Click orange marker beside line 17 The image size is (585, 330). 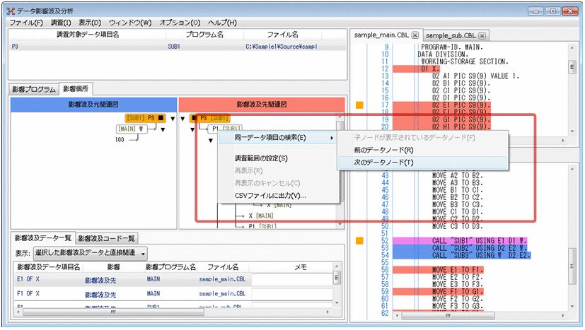(359, 105)
